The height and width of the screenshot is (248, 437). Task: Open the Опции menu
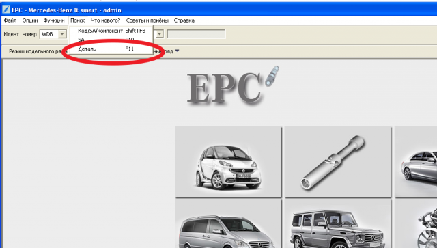(30, 20)
